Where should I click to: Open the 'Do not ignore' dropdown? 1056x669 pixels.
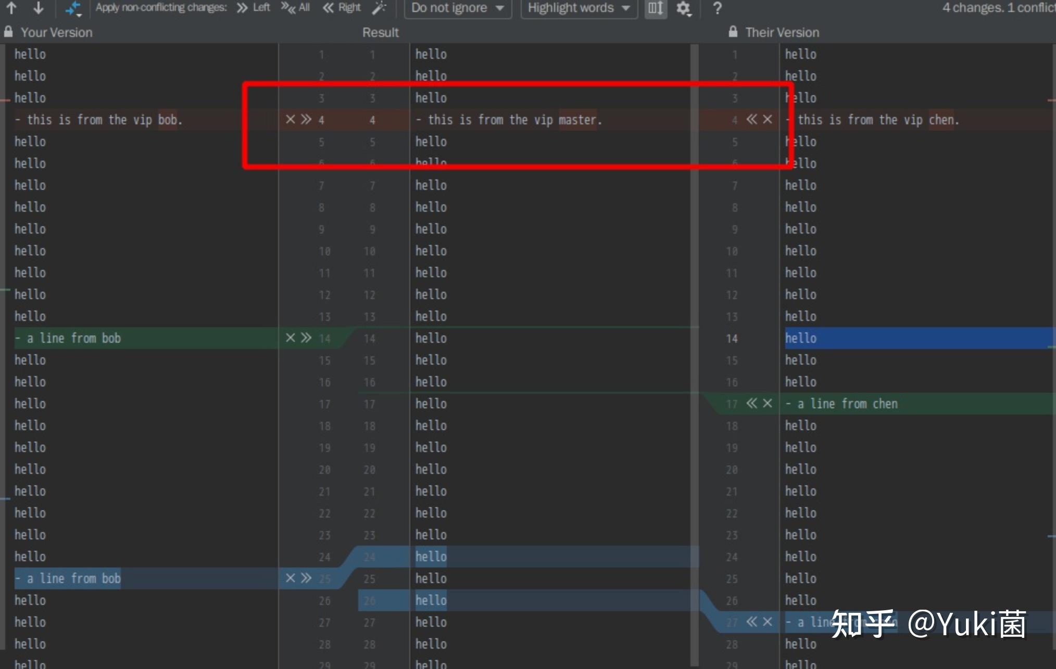tap(457, 8)
